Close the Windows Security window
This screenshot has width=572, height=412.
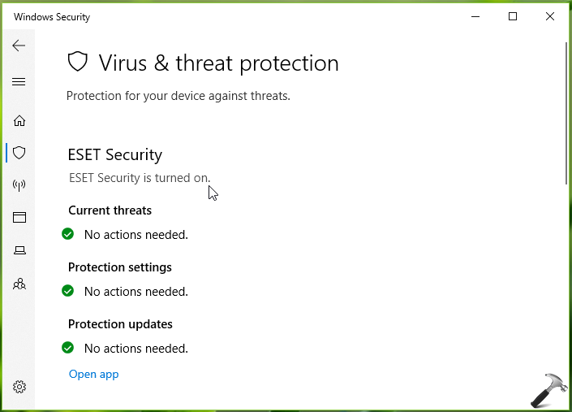coord(550,16)
